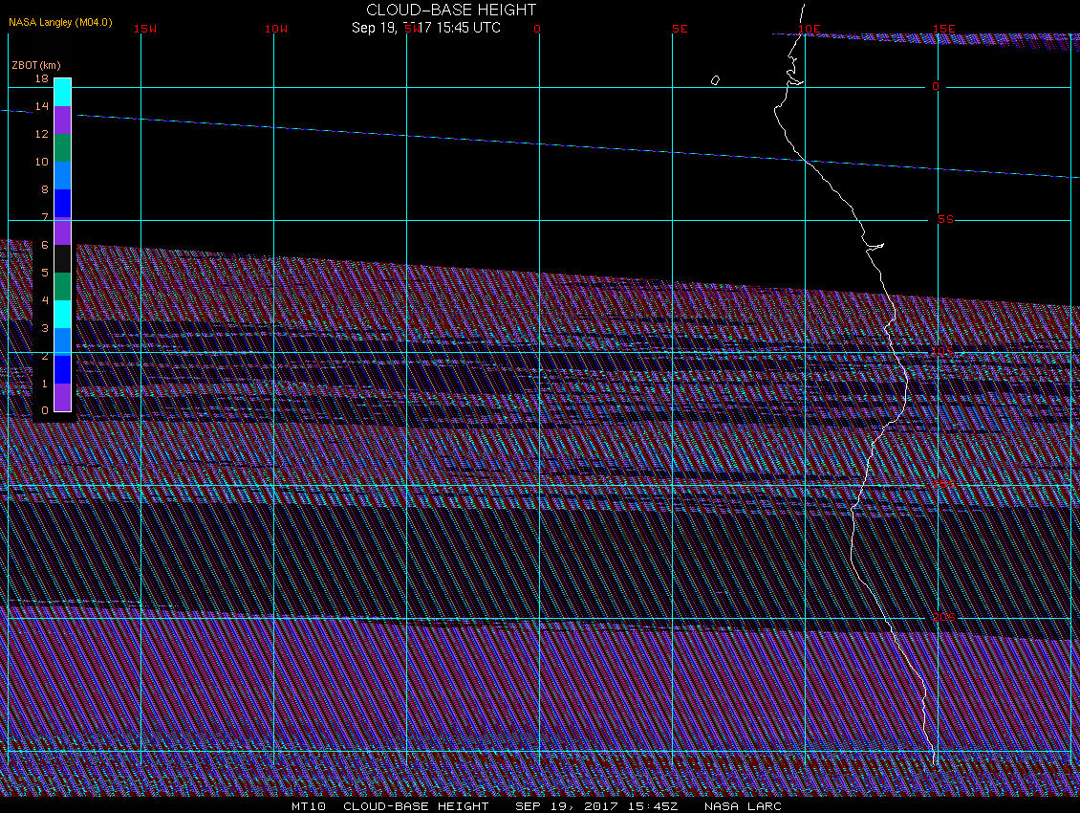Click the legend scale value 10
This screenshot has width=1080, height=813.
[42, 162]
